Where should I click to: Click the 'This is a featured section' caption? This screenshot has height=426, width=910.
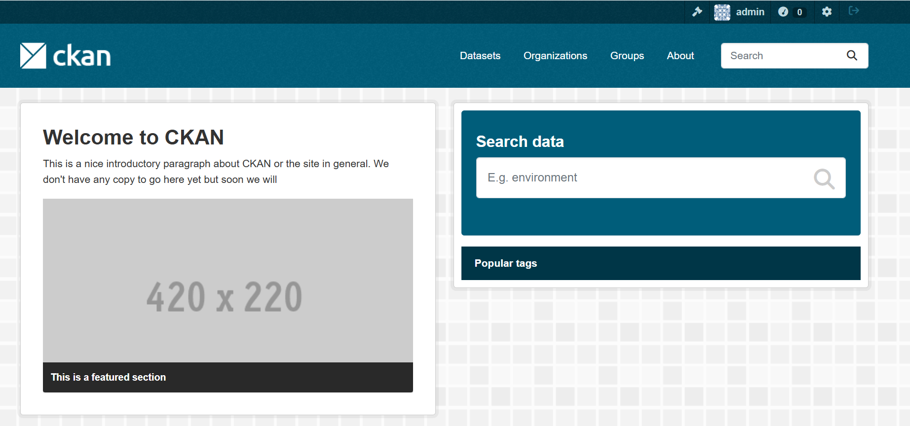[109, 377]
